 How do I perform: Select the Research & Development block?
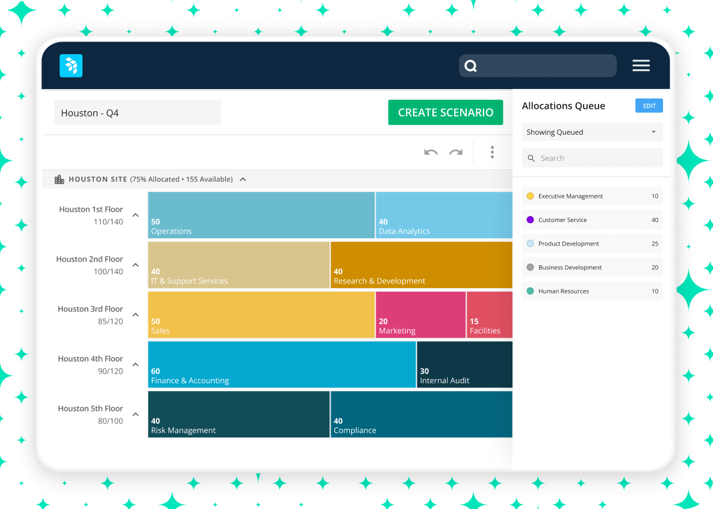pos(422,265)
